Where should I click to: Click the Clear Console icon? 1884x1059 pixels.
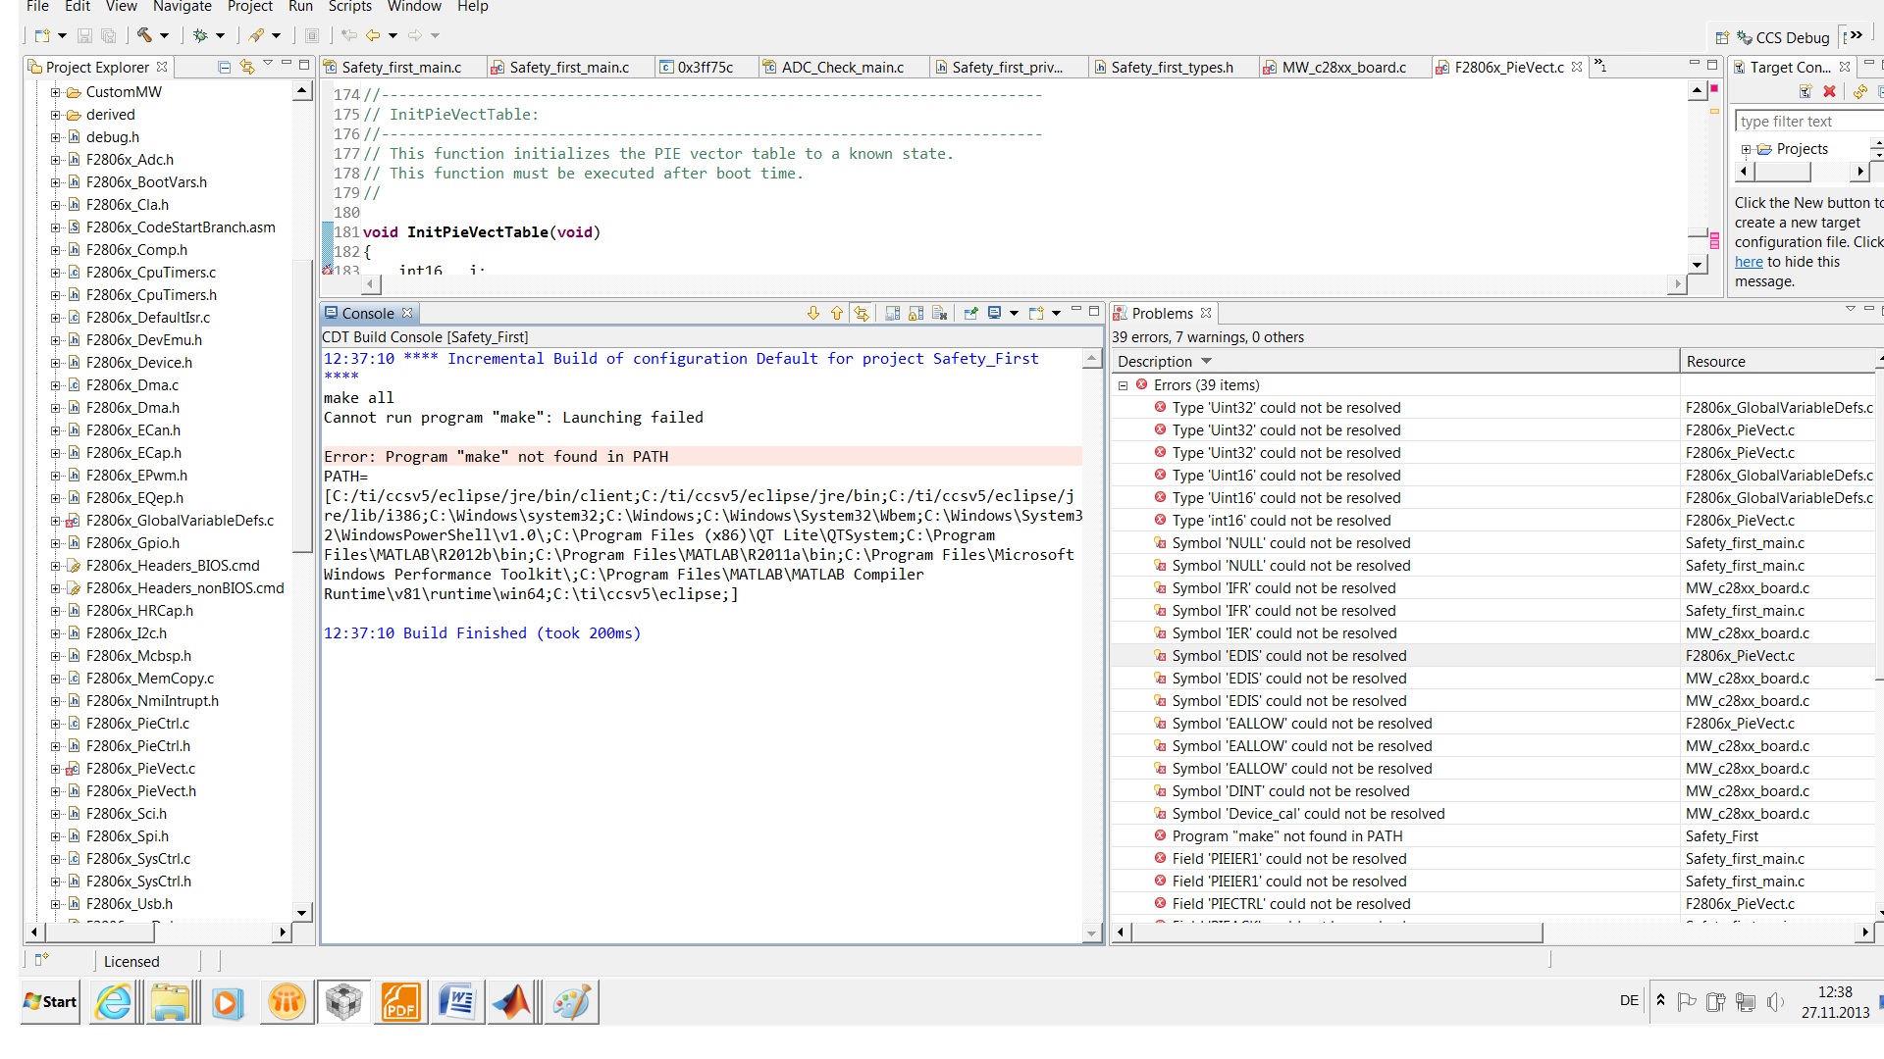[939, 313]
